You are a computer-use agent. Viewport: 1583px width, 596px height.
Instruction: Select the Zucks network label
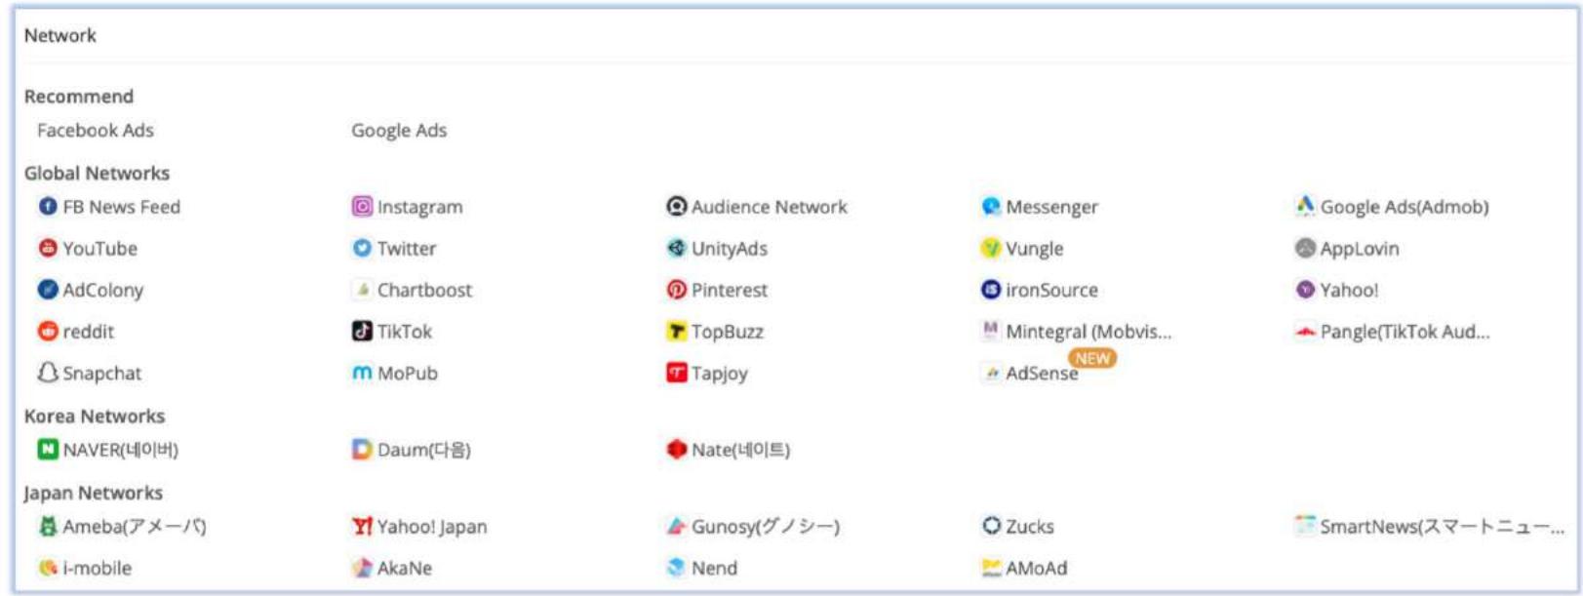tap(1030, 526)
